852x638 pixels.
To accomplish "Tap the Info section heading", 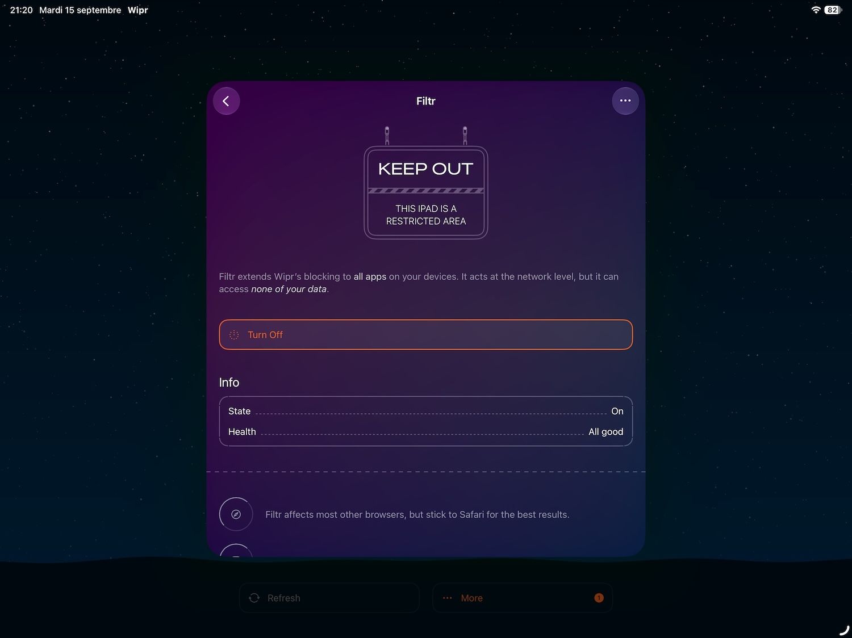I will click(229, 383).
